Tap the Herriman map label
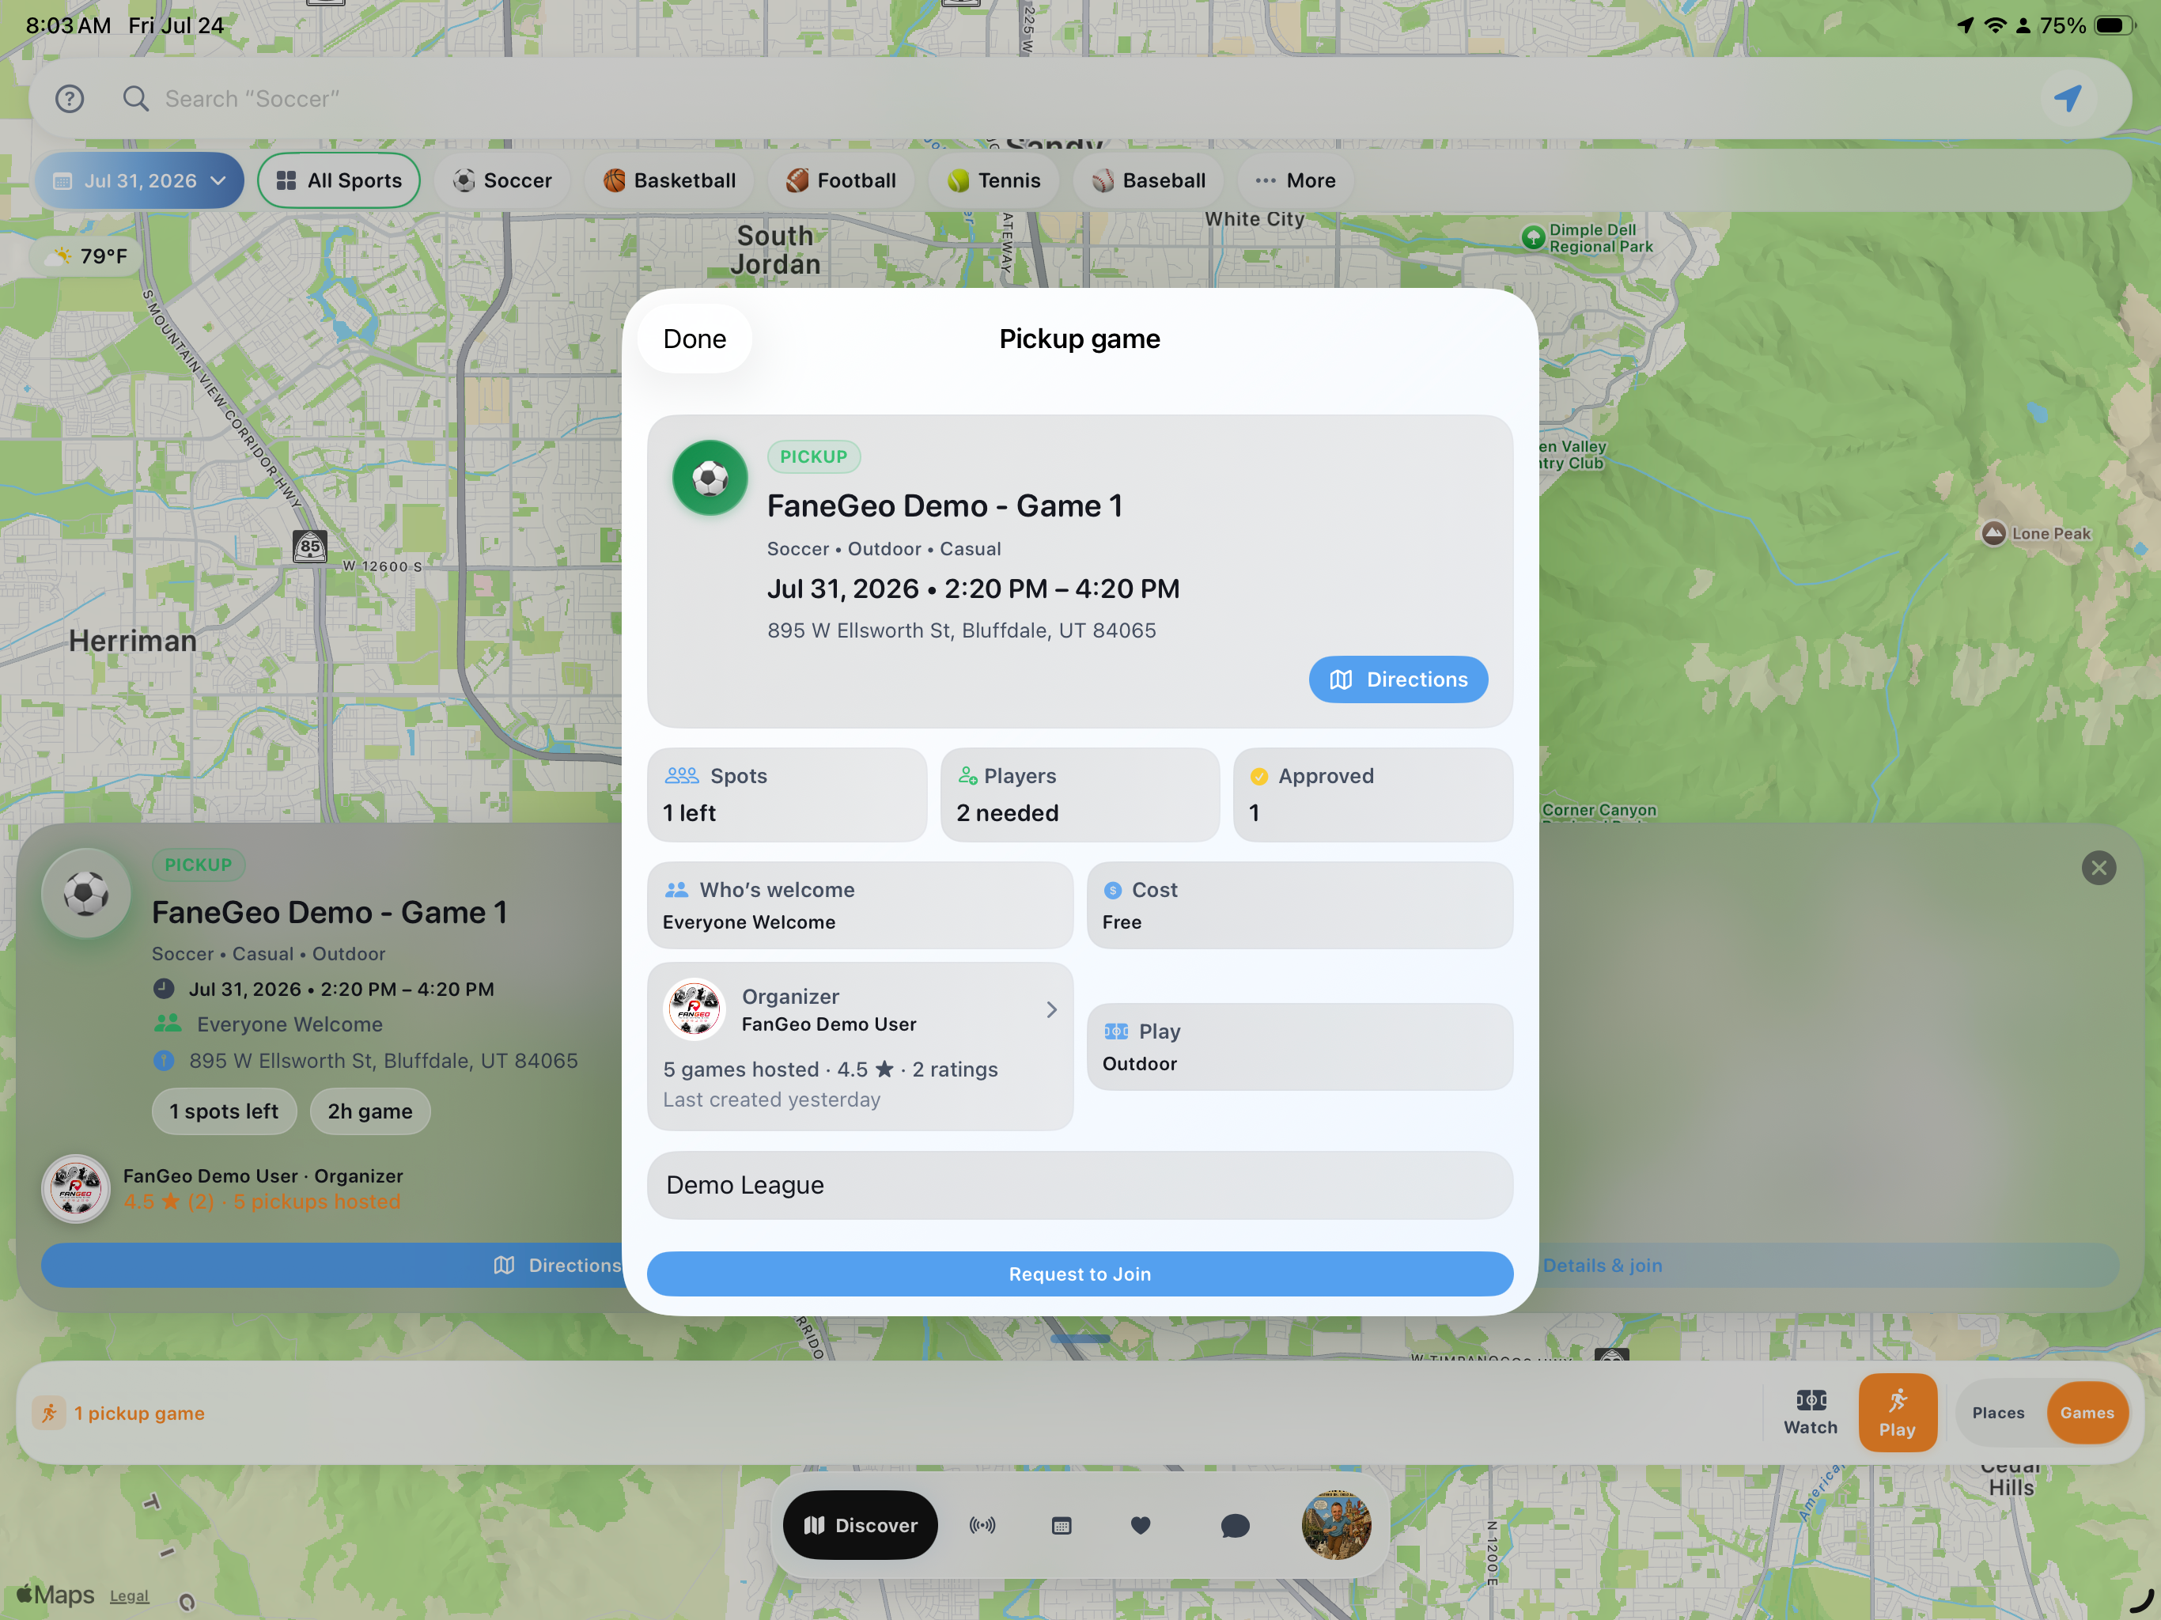The image size is (2161, 1620). 133,641
